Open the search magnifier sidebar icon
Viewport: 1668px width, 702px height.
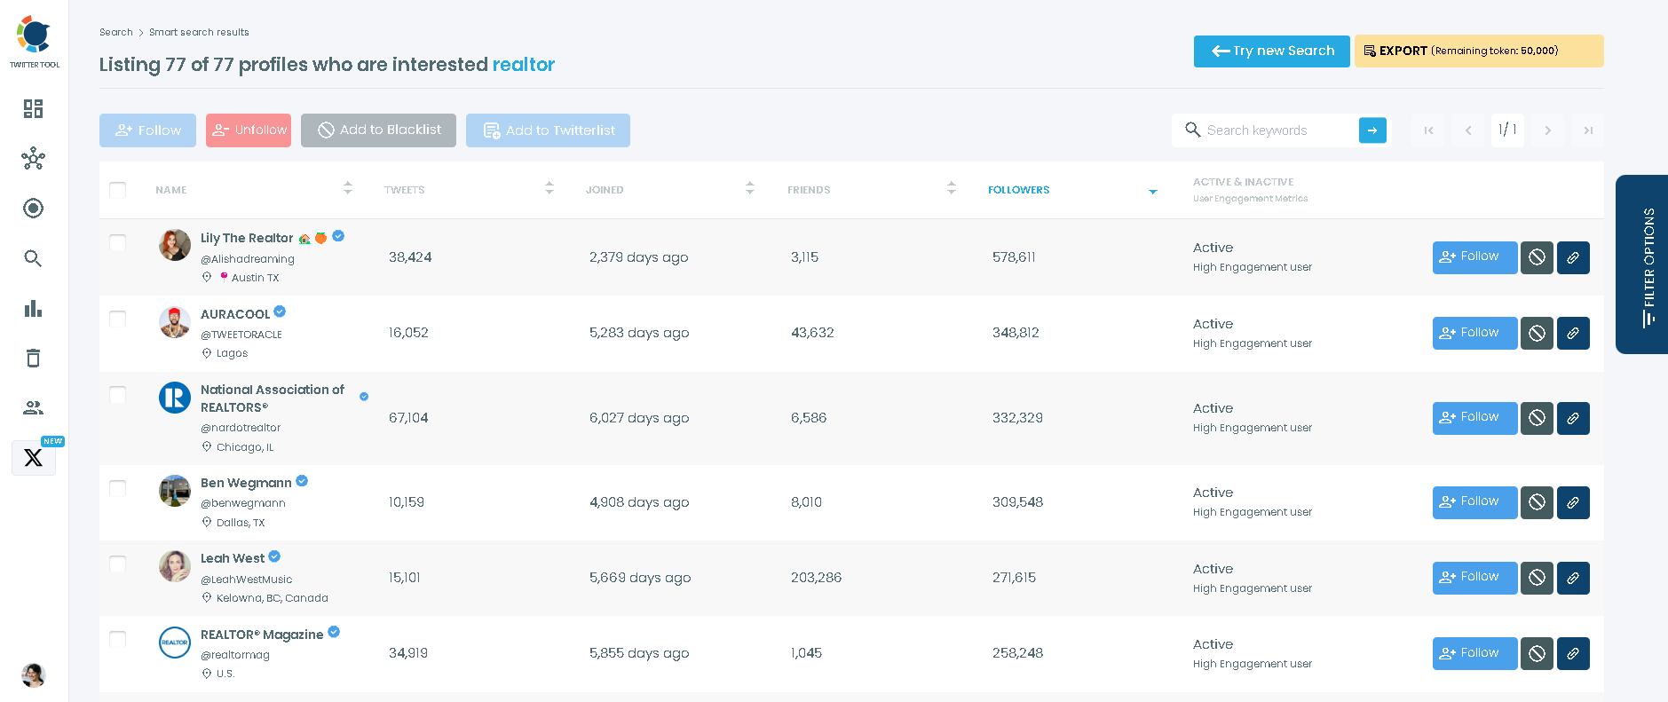point(33,258)
